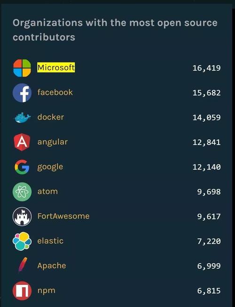Click the google G logo
Screen dimensions: 235x307
pyautogui.click(x=22, y=167)
